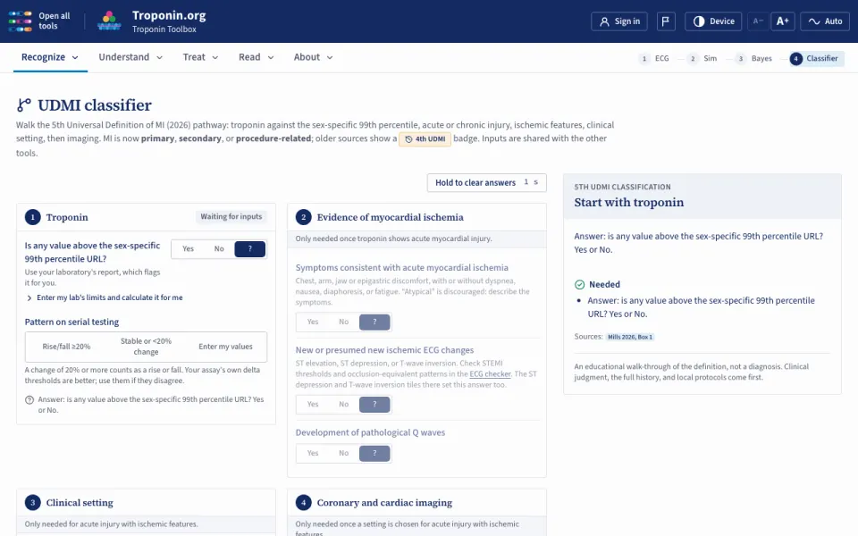The height and width of the screenshot is (536, 858).
Task: Click the UDMI classifier branch icon
Action: coord(23,105)
